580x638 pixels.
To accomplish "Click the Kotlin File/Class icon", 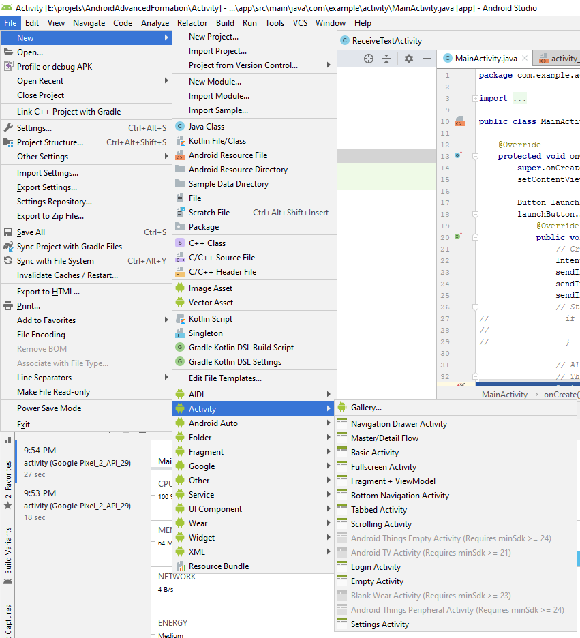I will coord(180,141).
